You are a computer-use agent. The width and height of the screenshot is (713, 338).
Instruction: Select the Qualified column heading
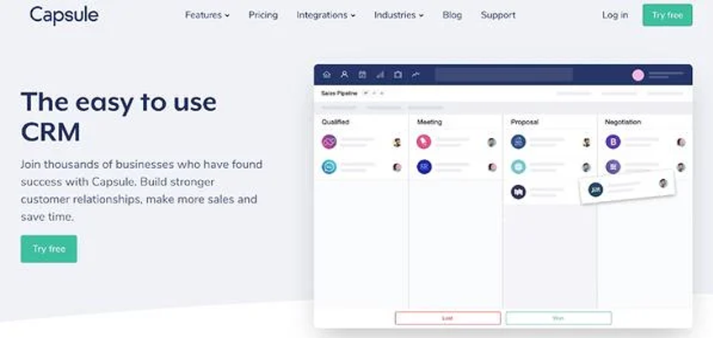(x=335, y=122)
